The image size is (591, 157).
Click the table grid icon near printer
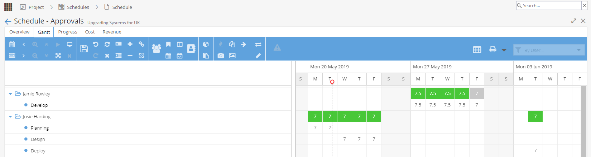click(477, 50)
